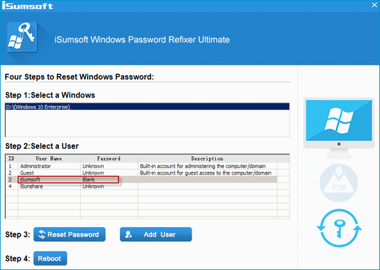The image size is (380, 270).
Task: Click the Administrator account description text
Action: pos(202,166)
